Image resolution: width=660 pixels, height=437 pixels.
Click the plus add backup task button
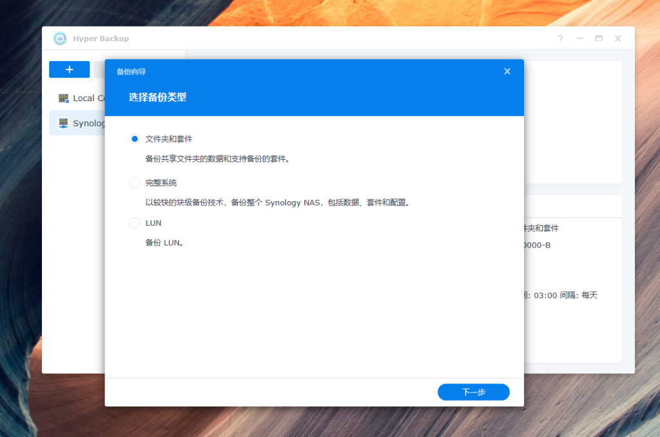coord(70,70)
